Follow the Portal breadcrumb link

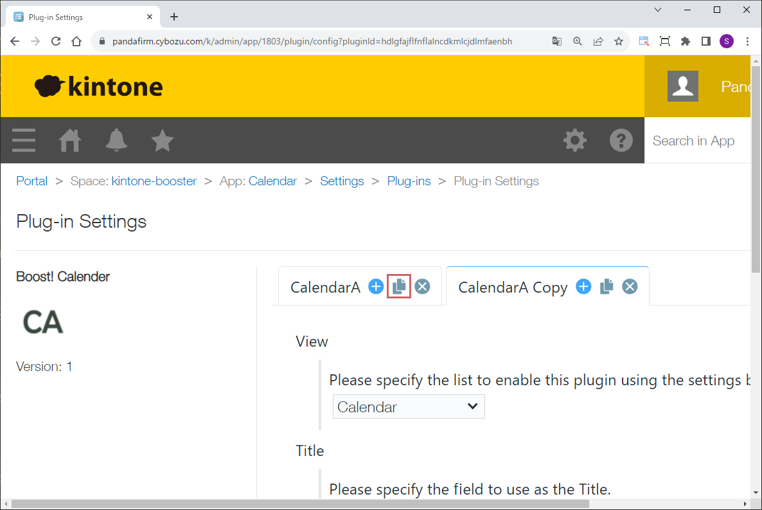[32, 181]
